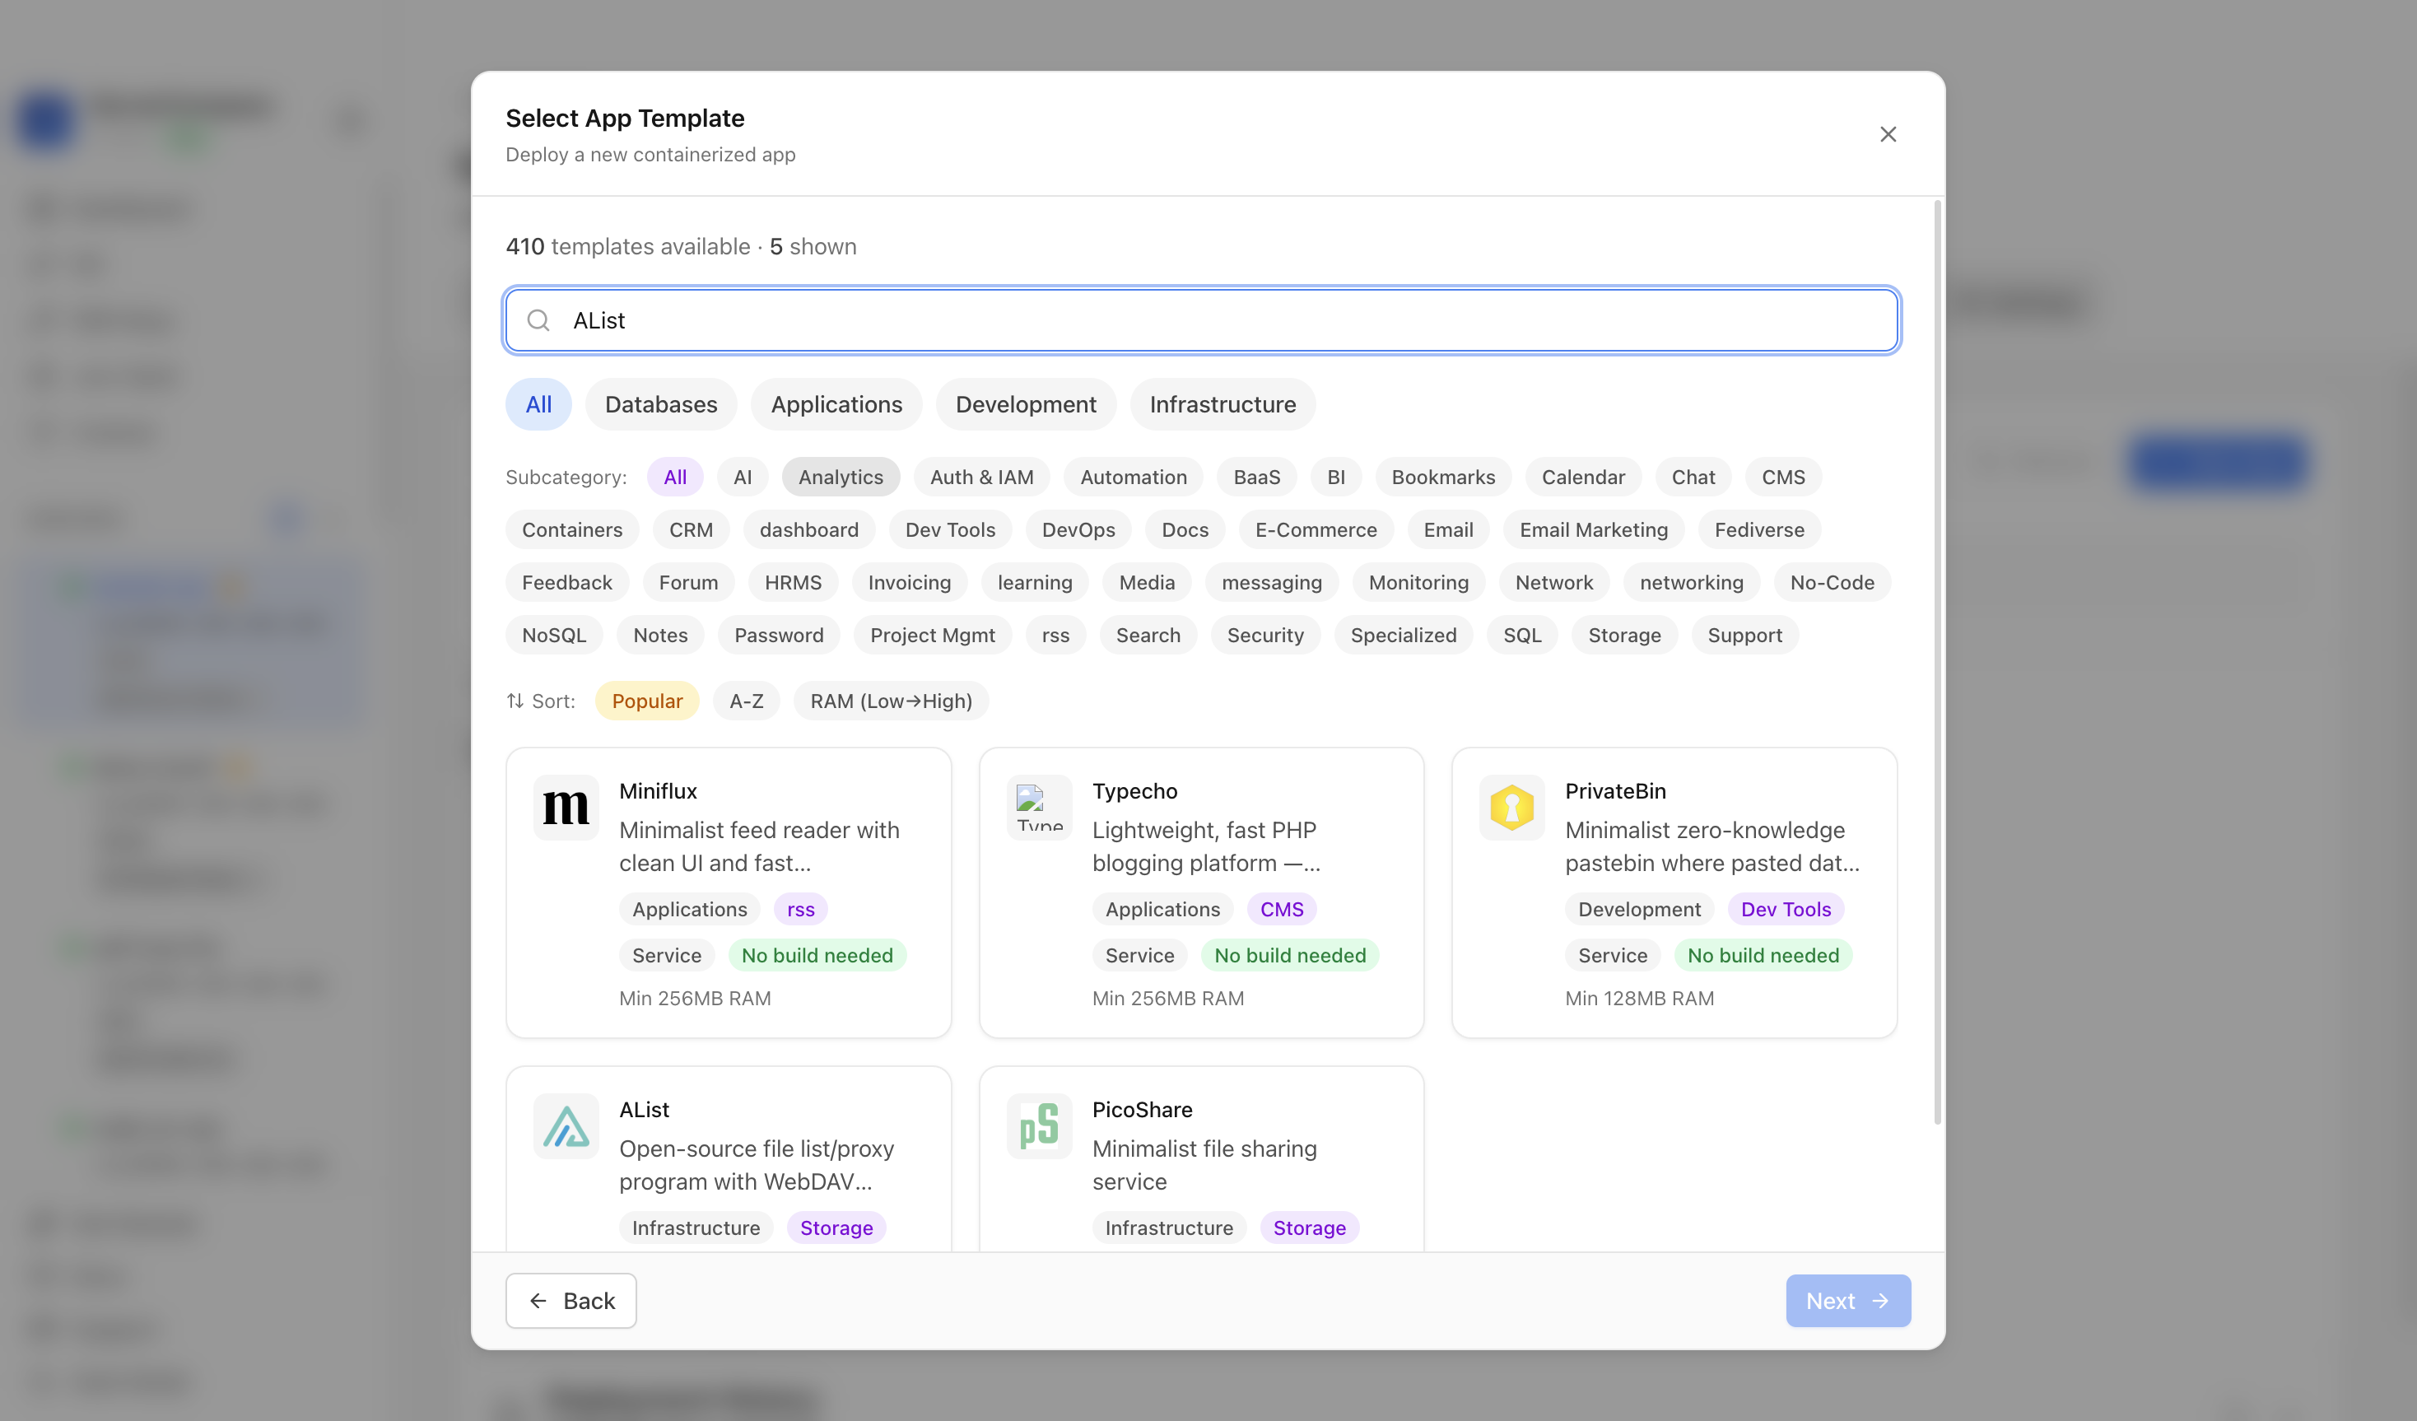
Task: Choose the Typecho template card title
Action: point(1134,791)
